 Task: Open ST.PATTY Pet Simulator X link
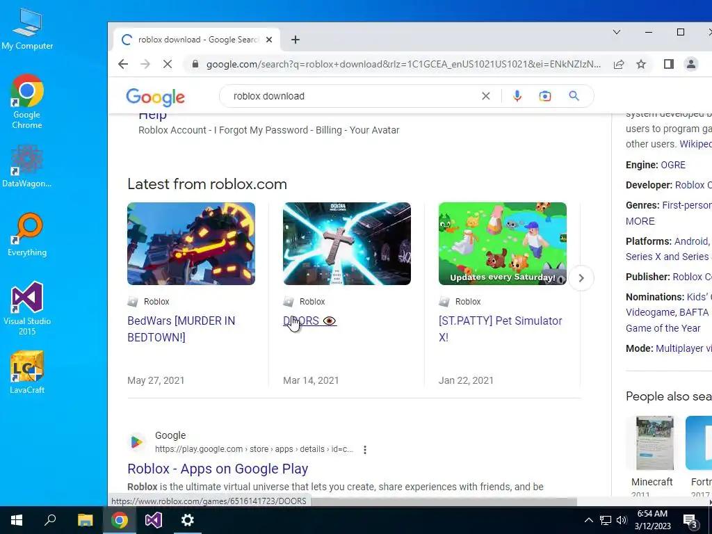point(501,329)
